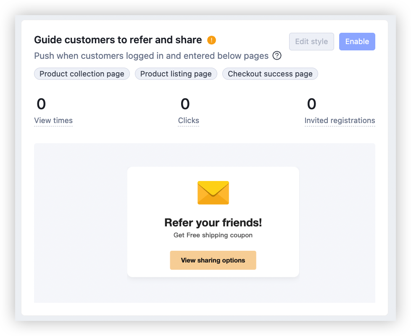Open the help tooltip question mark icon
Screen dimensions: 411x336
tap(277, 55)
